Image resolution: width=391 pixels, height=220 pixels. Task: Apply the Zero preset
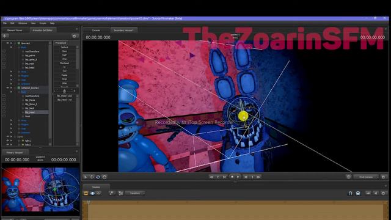pyautogui.click(x=64, y=51)
